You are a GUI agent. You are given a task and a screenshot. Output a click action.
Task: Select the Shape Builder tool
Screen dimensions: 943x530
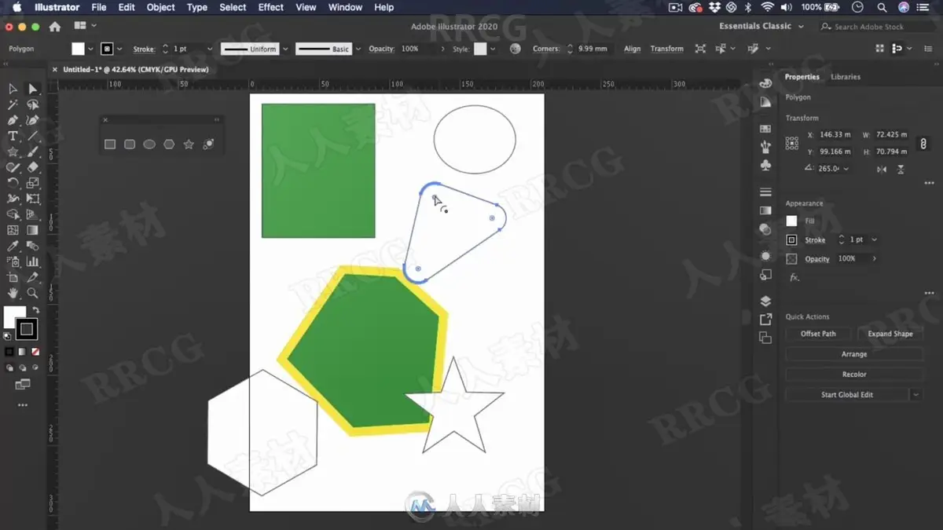point(13,214)
